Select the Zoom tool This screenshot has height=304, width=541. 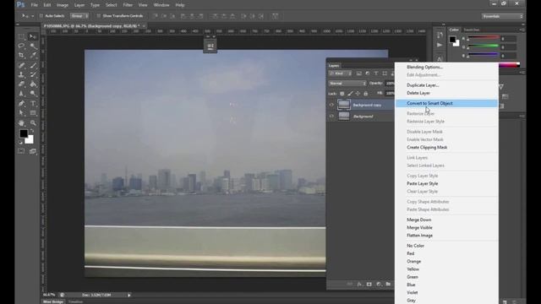33,123
